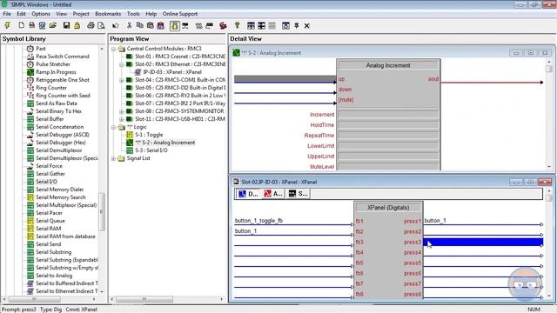The width and height of the screenshot is (557, 313).
Task: Open a program with the folder icon
Action: [52, 25]
